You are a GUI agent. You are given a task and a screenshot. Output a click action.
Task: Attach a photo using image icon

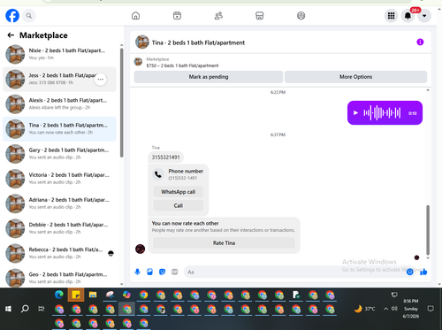tap(149, 272)
